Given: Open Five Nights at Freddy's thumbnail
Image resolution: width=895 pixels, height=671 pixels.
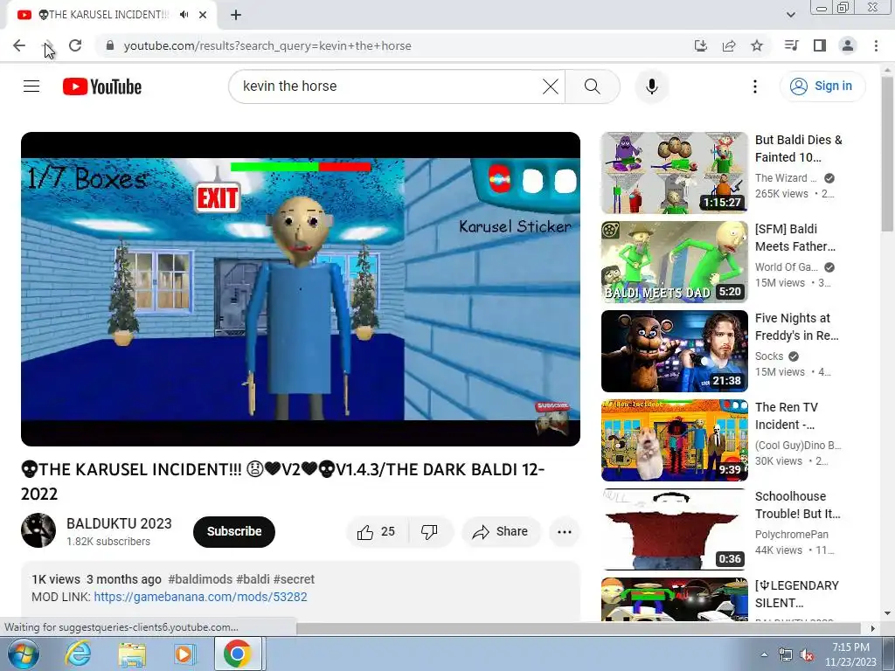Looking at the screenshot, I should (674, 351).
